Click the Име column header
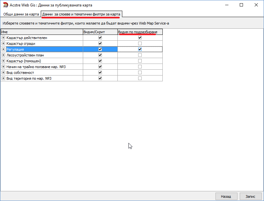Viewport: 264px width, 201px height. click(41, 32)
